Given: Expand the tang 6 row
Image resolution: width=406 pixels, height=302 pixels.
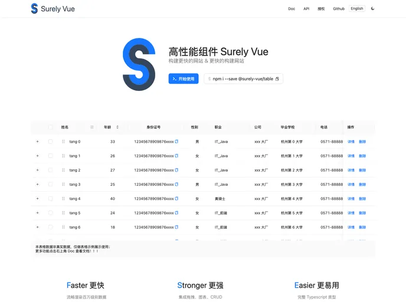Looking at the screenshot, I should point(38,227).
